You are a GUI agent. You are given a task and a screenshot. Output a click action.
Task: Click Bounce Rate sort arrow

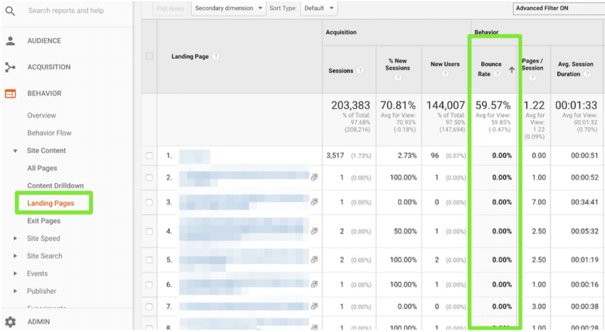(511, 70)
